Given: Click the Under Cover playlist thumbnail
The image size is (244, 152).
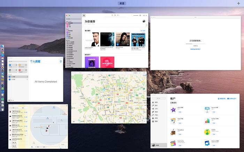Looking at the screenshot, I should point(91,62).
